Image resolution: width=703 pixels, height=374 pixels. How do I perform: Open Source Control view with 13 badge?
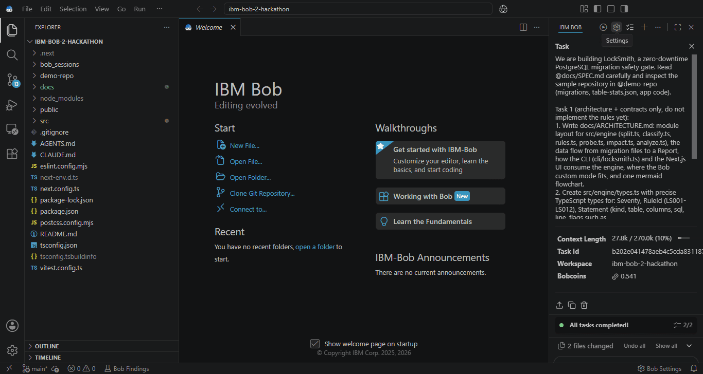12,80
